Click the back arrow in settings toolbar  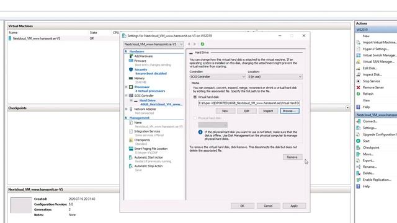pos(189,44)
